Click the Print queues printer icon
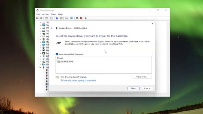The image size is (203, 114). (44, 50)
